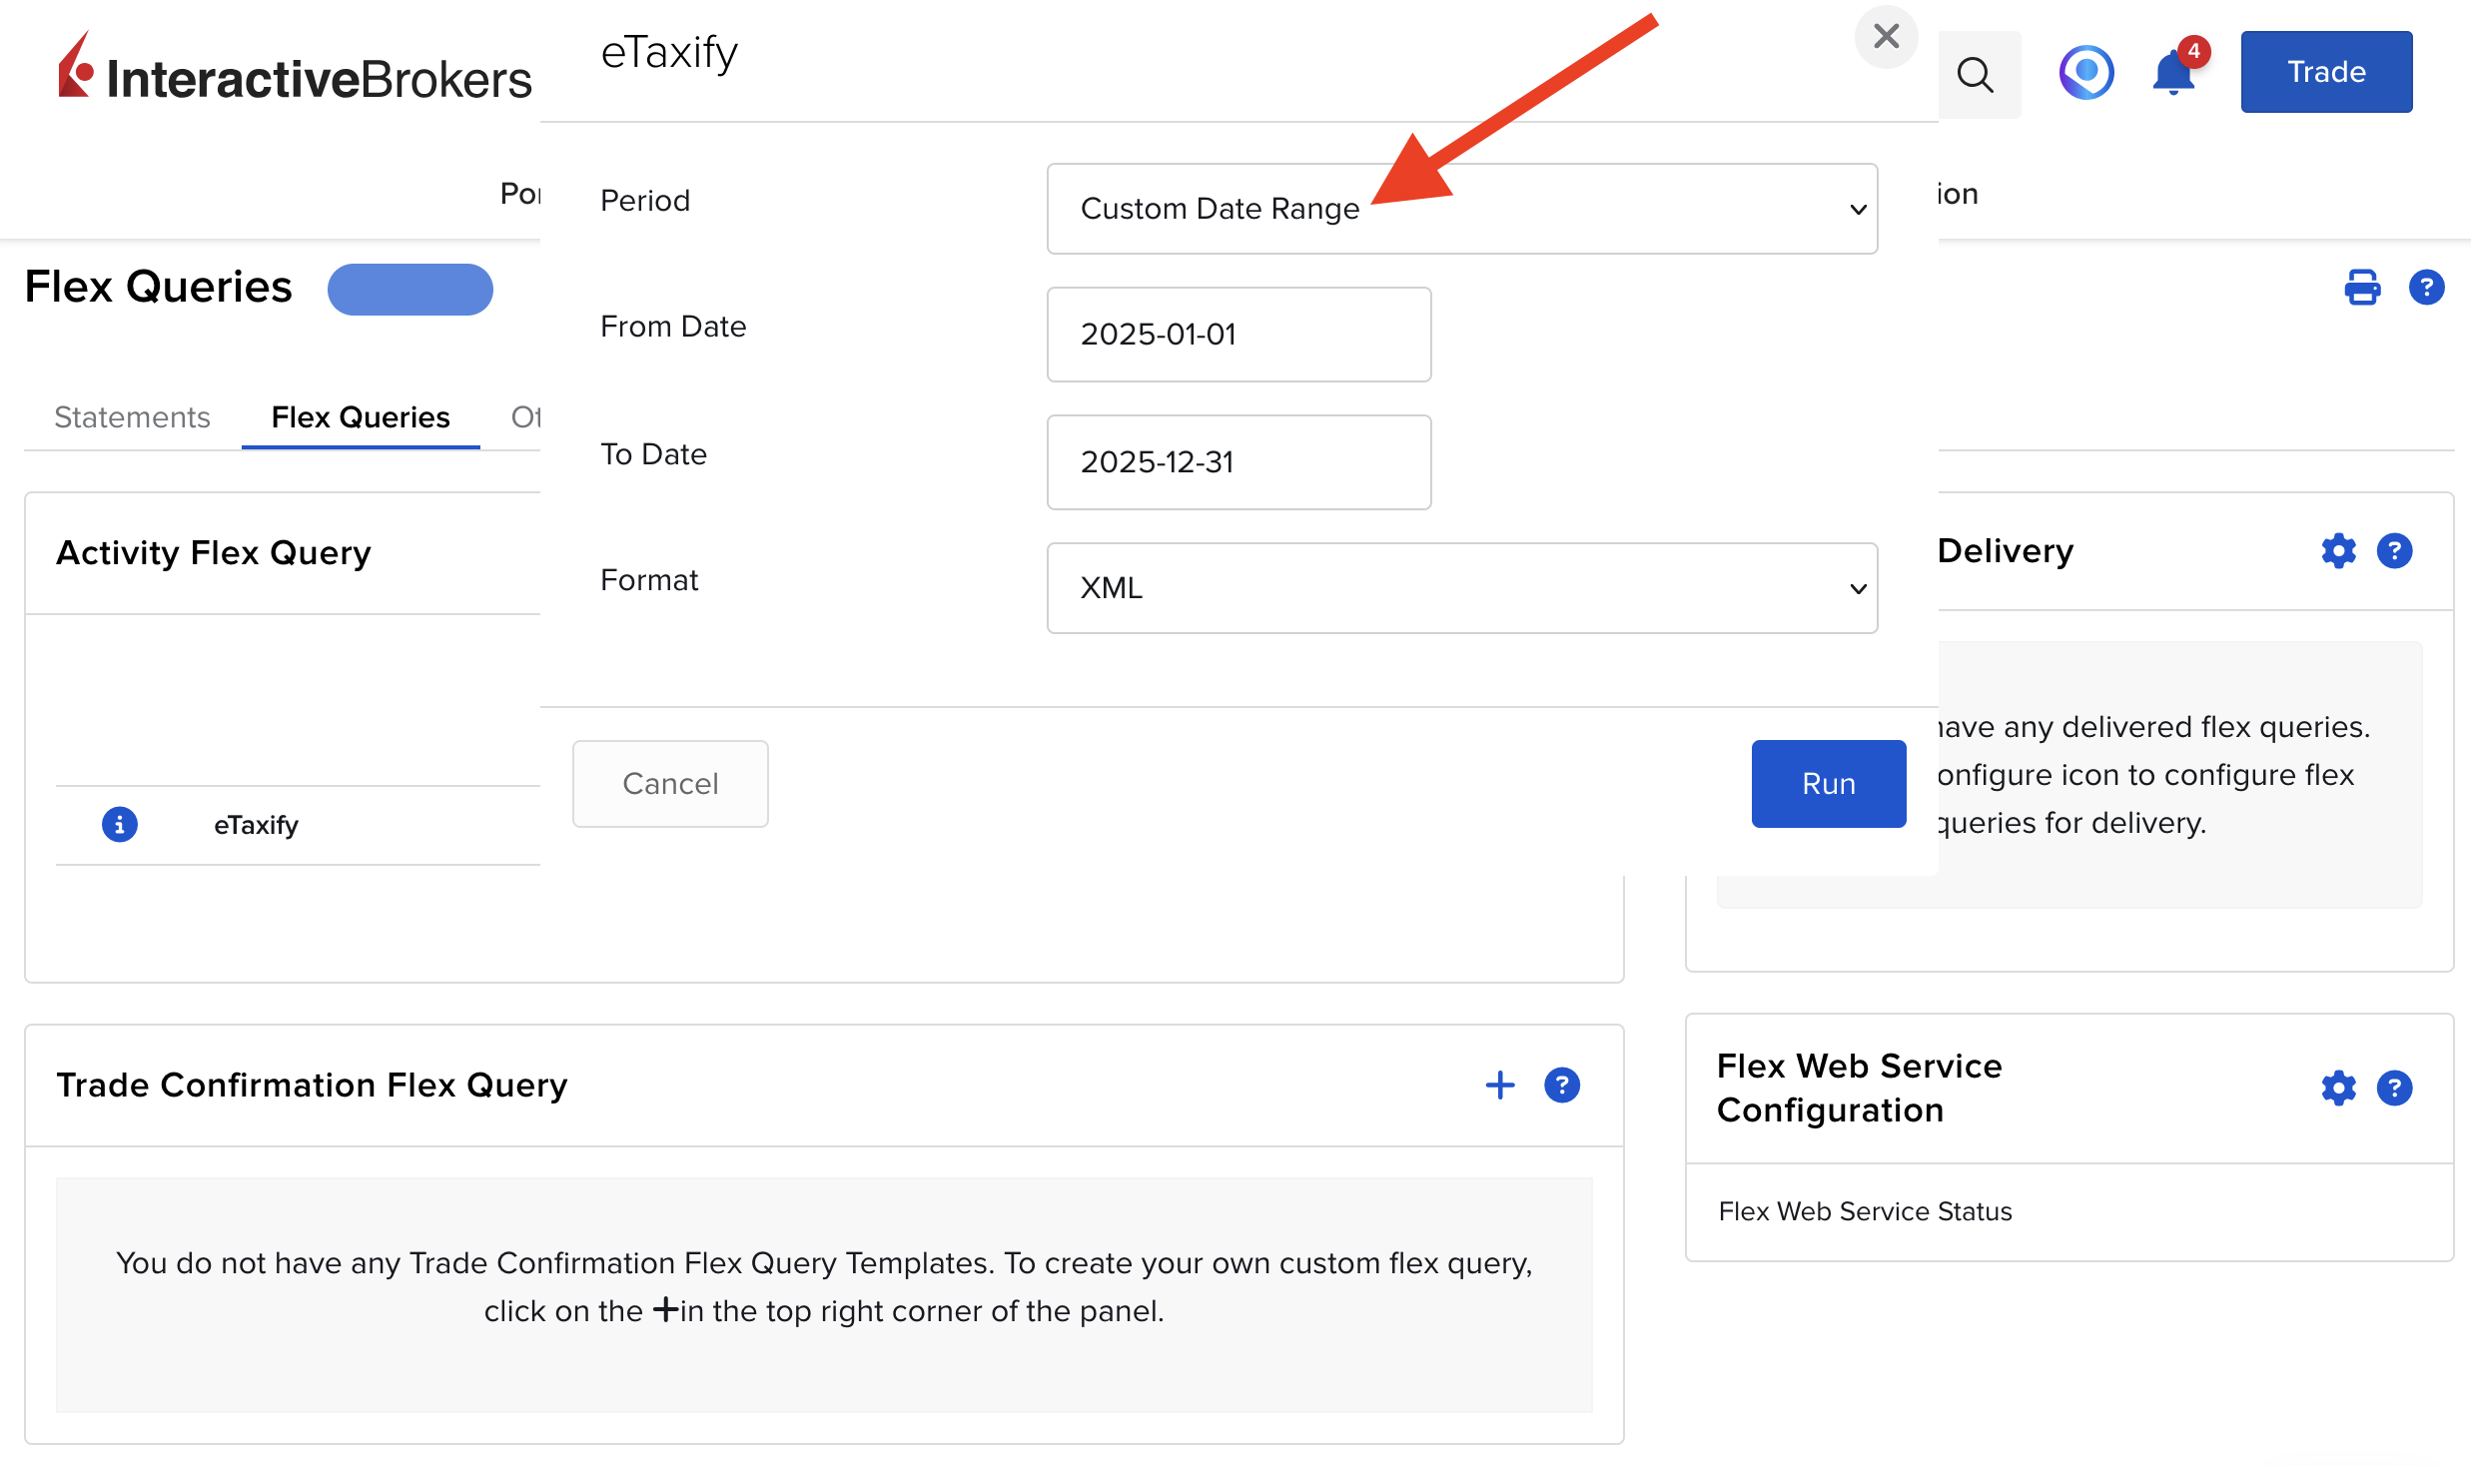Open the Delivery panel help icon
Screen dimensions: 2471x1466
point(2395,551)
